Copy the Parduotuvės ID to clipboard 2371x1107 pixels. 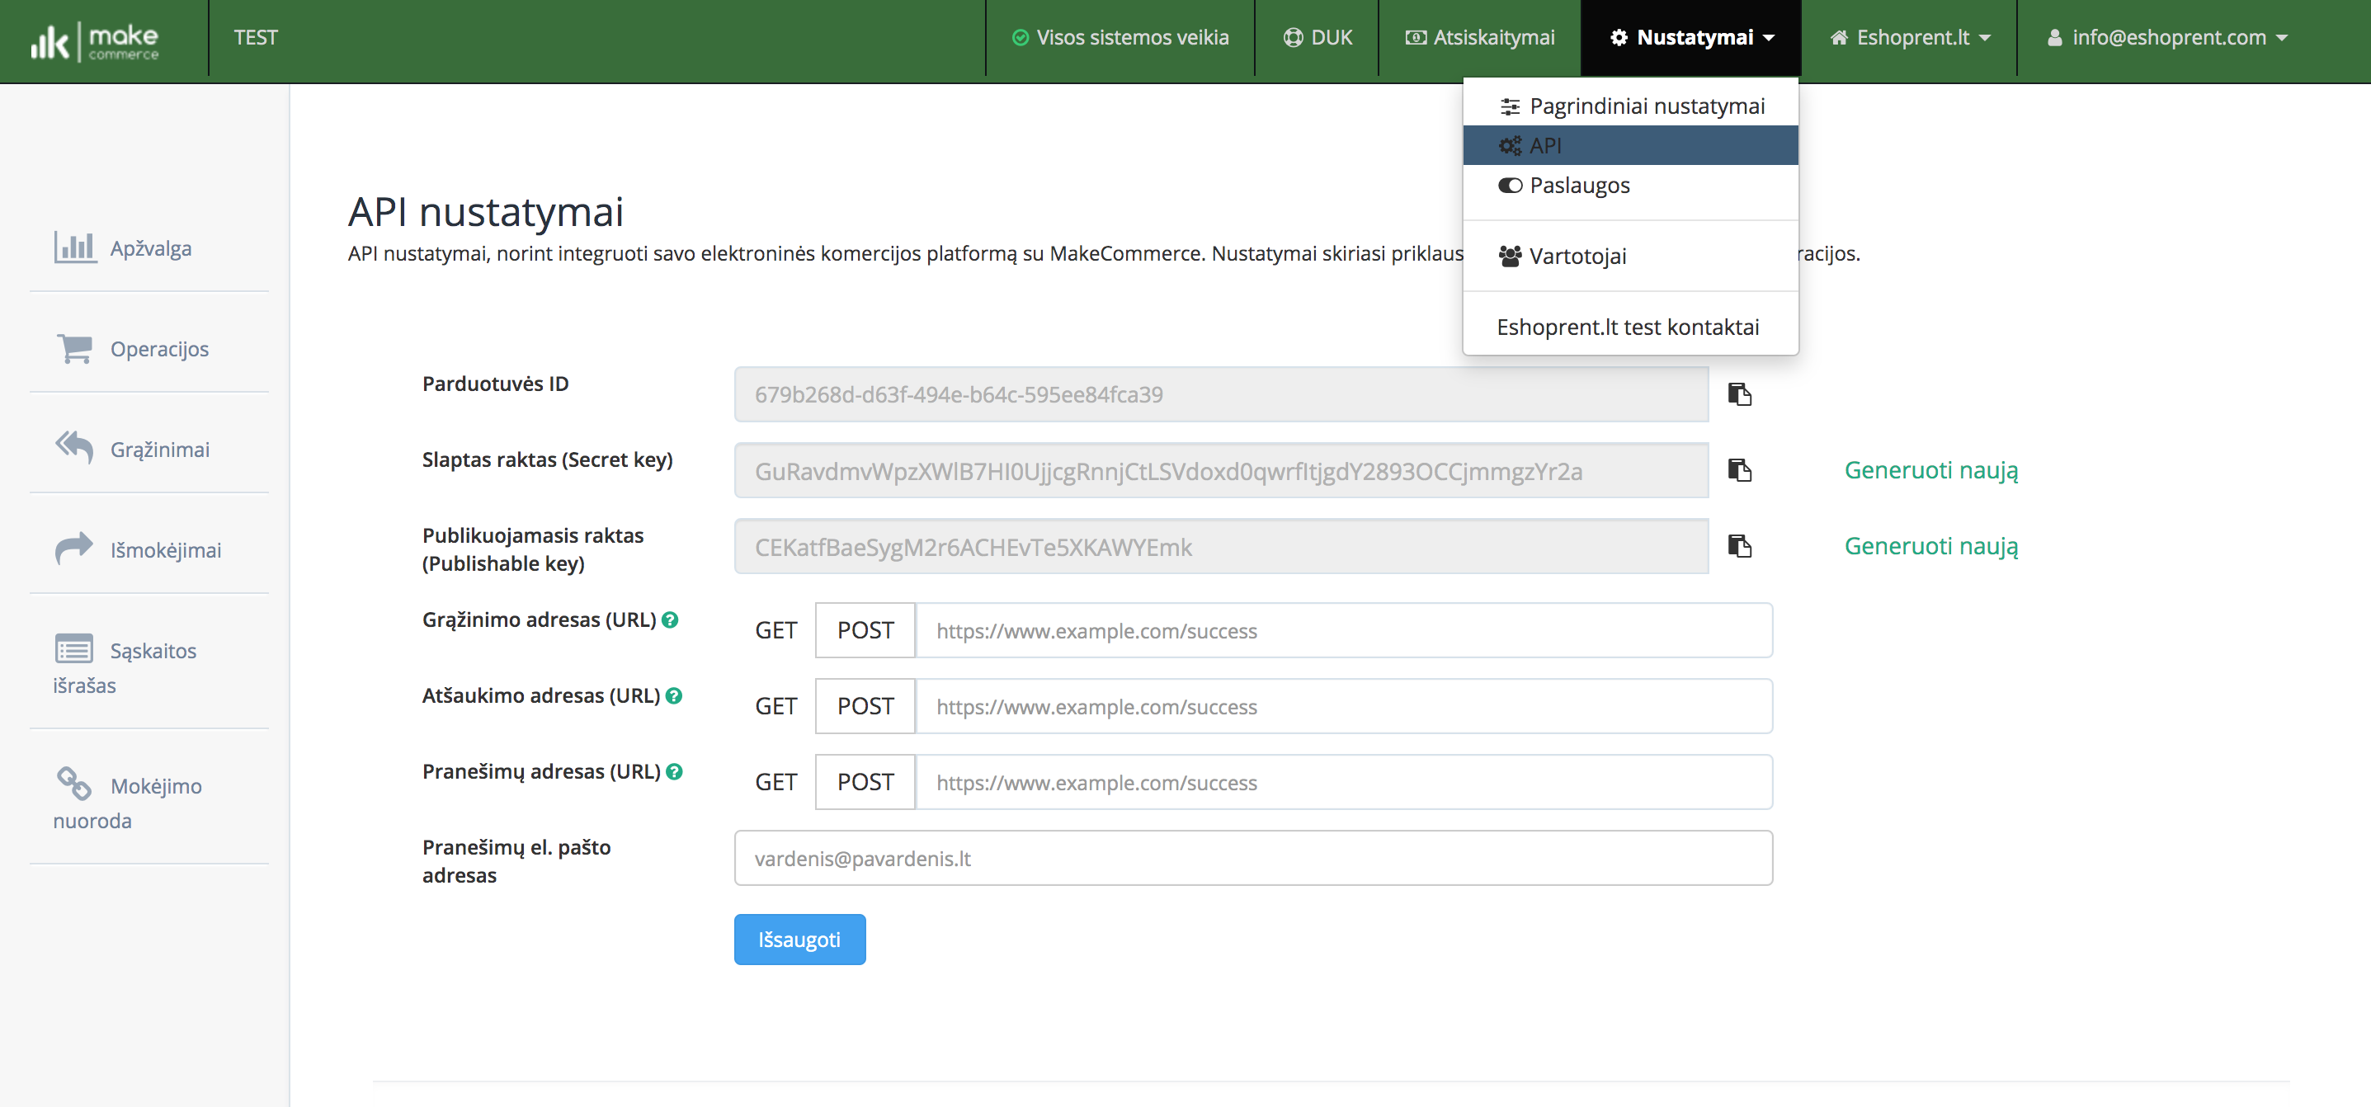pyautogui.click(x=1739, y=393)
